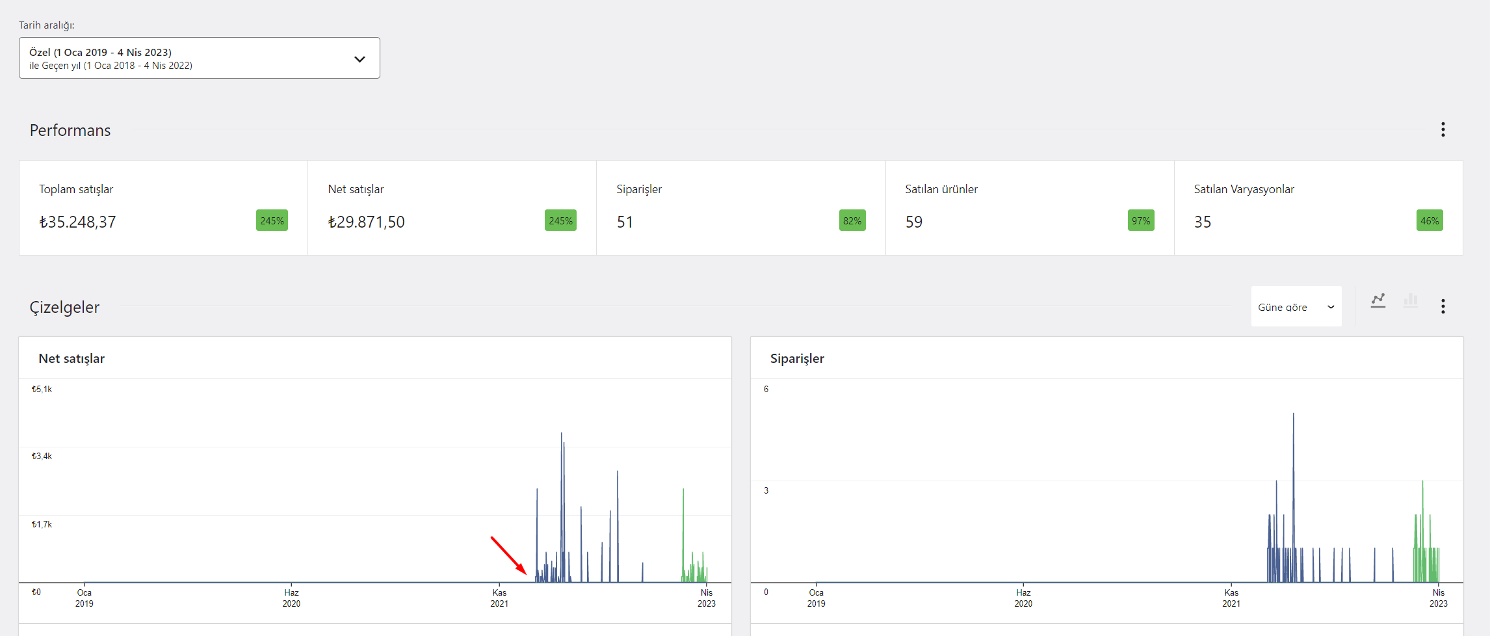
Task: Open the Siparişler summary card
Action: click(x=740, y=207)
